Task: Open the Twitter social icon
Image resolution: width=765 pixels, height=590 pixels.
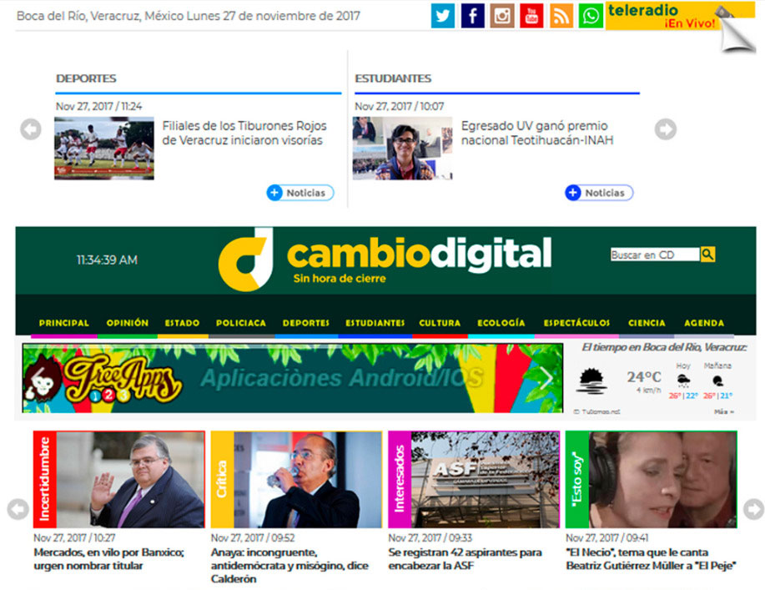Action: coord(443,16)
